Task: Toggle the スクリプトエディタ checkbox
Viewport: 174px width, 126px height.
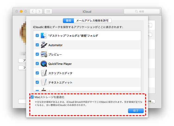Action: 37,73
